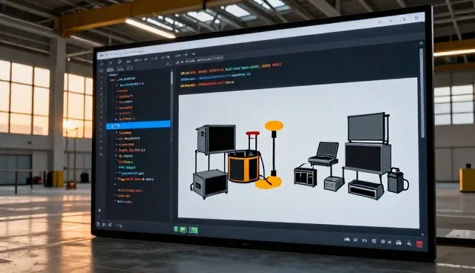Viewport: 475px width, 273px height.
Task: Select the orange drum object in the canvas
Action: point(243,167)
